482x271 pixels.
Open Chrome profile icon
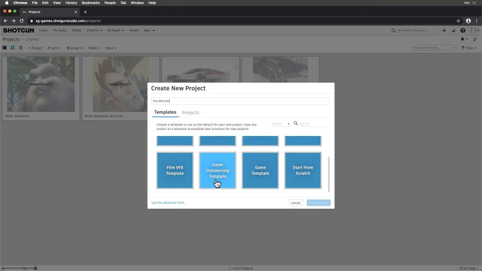[468, 21]
